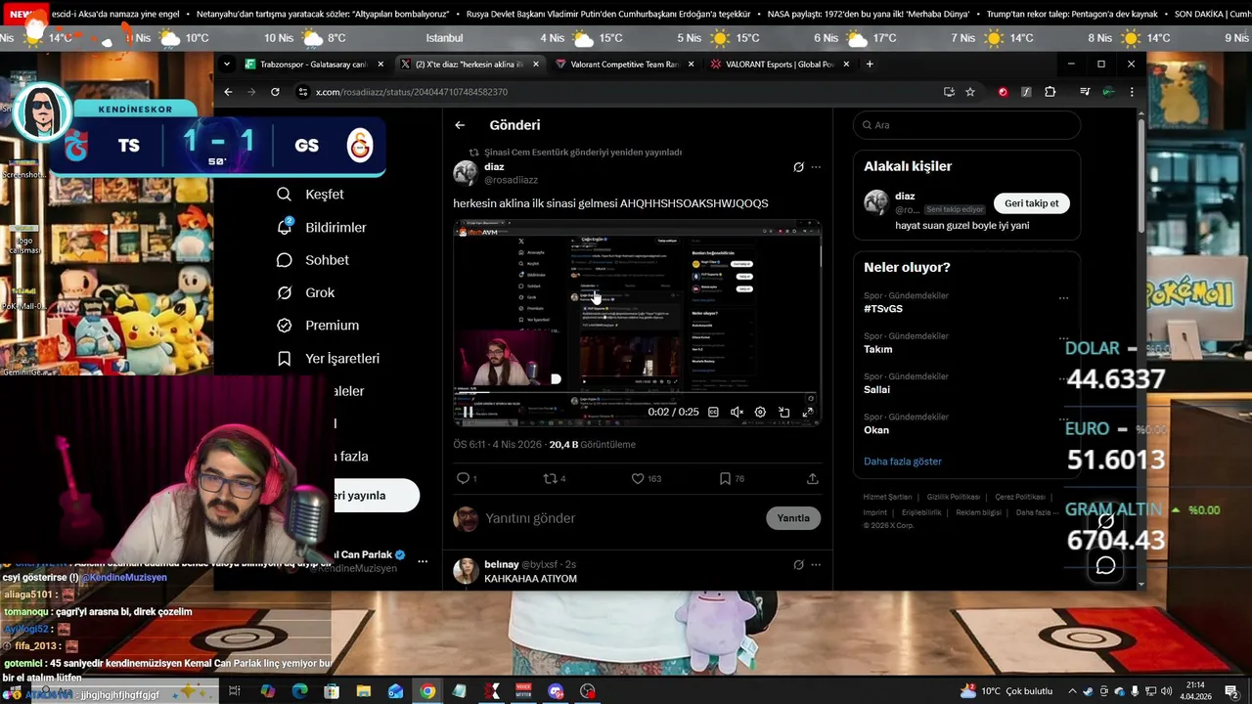Open Keşfet in the X sidebar
Image resolution: width=1252 pixels, height=704 pixels.
point(310,195)
